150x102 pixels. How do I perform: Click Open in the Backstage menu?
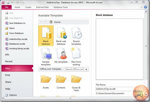(10, 28)
